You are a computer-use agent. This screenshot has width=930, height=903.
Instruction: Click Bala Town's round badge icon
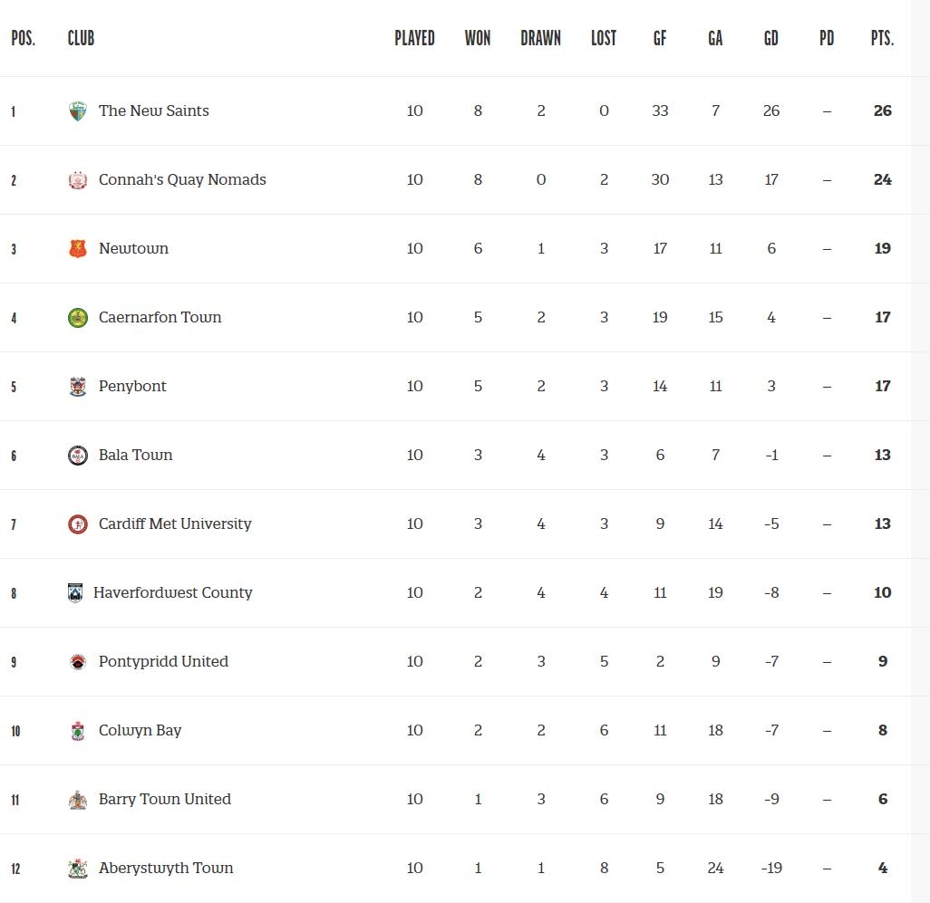tap(78, 456)
